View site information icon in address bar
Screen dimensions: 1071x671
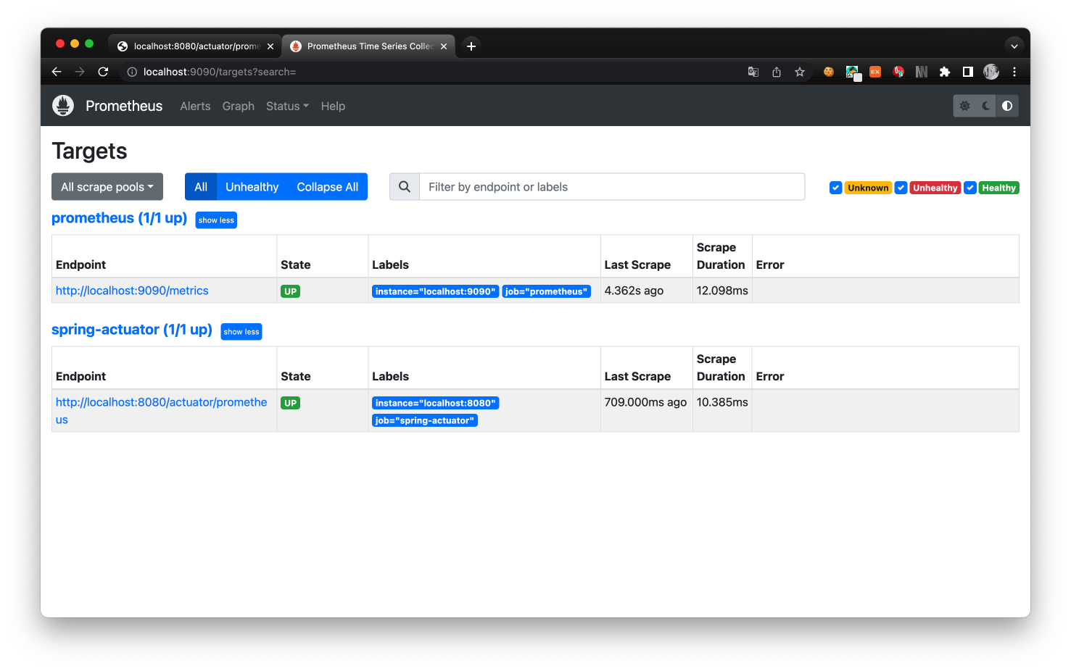(132, 72)
